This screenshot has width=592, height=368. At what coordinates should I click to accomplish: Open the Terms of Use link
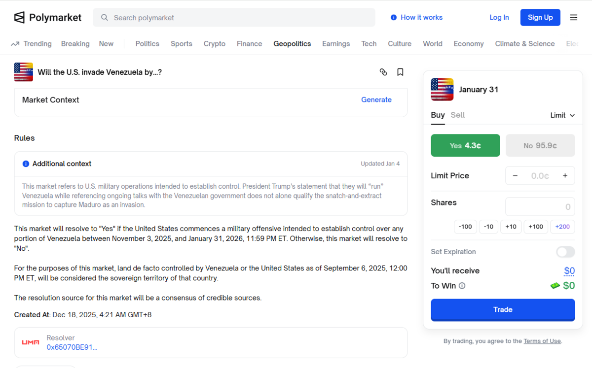pos(542,341)
